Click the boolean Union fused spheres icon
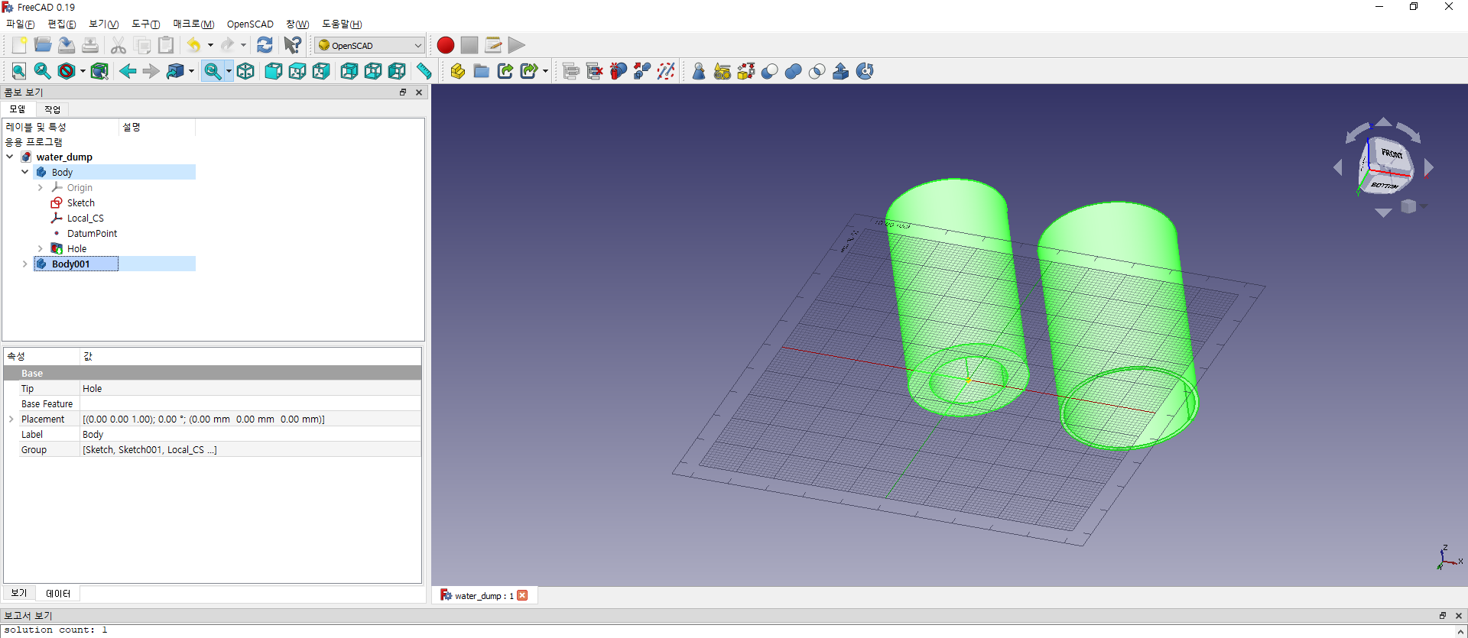 coord(794,71)
